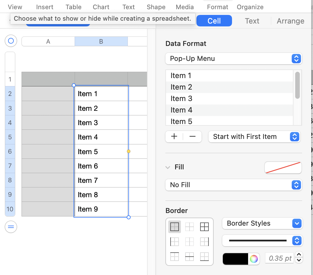313x275 pixels.
Task: Choose the left edge border button
Action: coord(175,242)
